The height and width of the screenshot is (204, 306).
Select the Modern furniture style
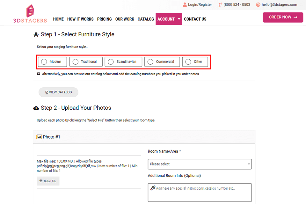point(44,62)
